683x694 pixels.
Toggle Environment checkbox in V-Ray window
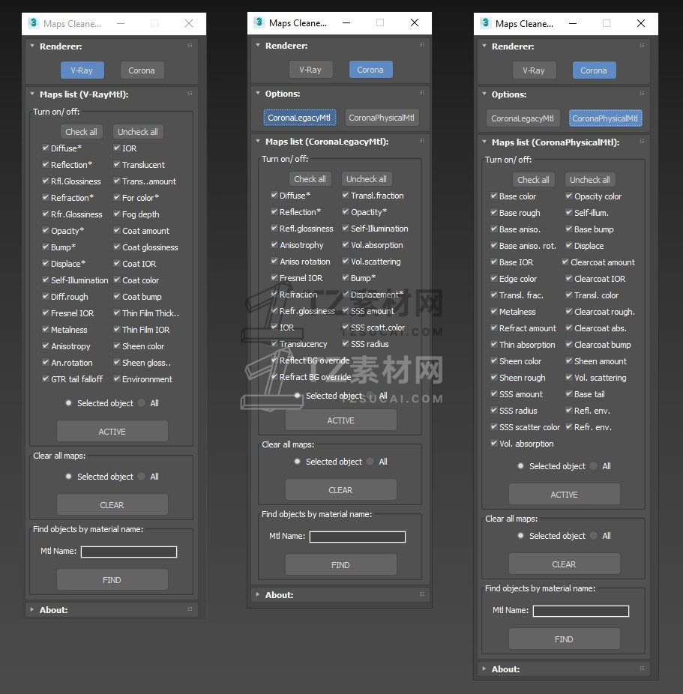[x=117, y=378]
